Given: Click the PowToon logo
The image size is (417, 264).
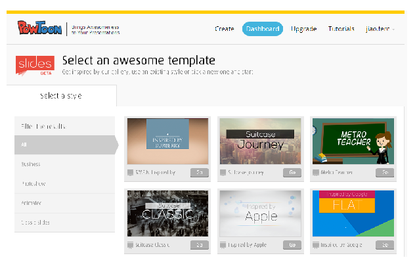Looking at the screenshot, I should 39,28.
